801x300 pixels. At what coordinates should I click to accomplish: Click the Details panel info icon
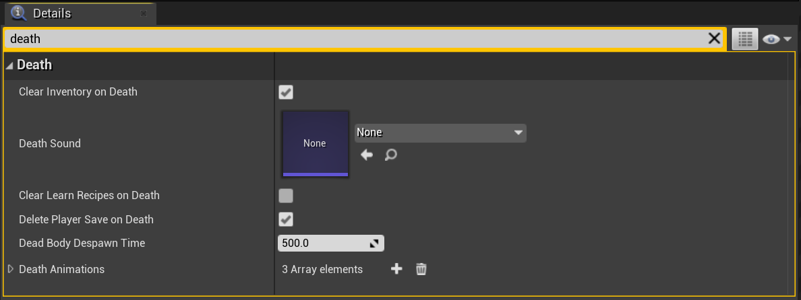tap(19, 13)
